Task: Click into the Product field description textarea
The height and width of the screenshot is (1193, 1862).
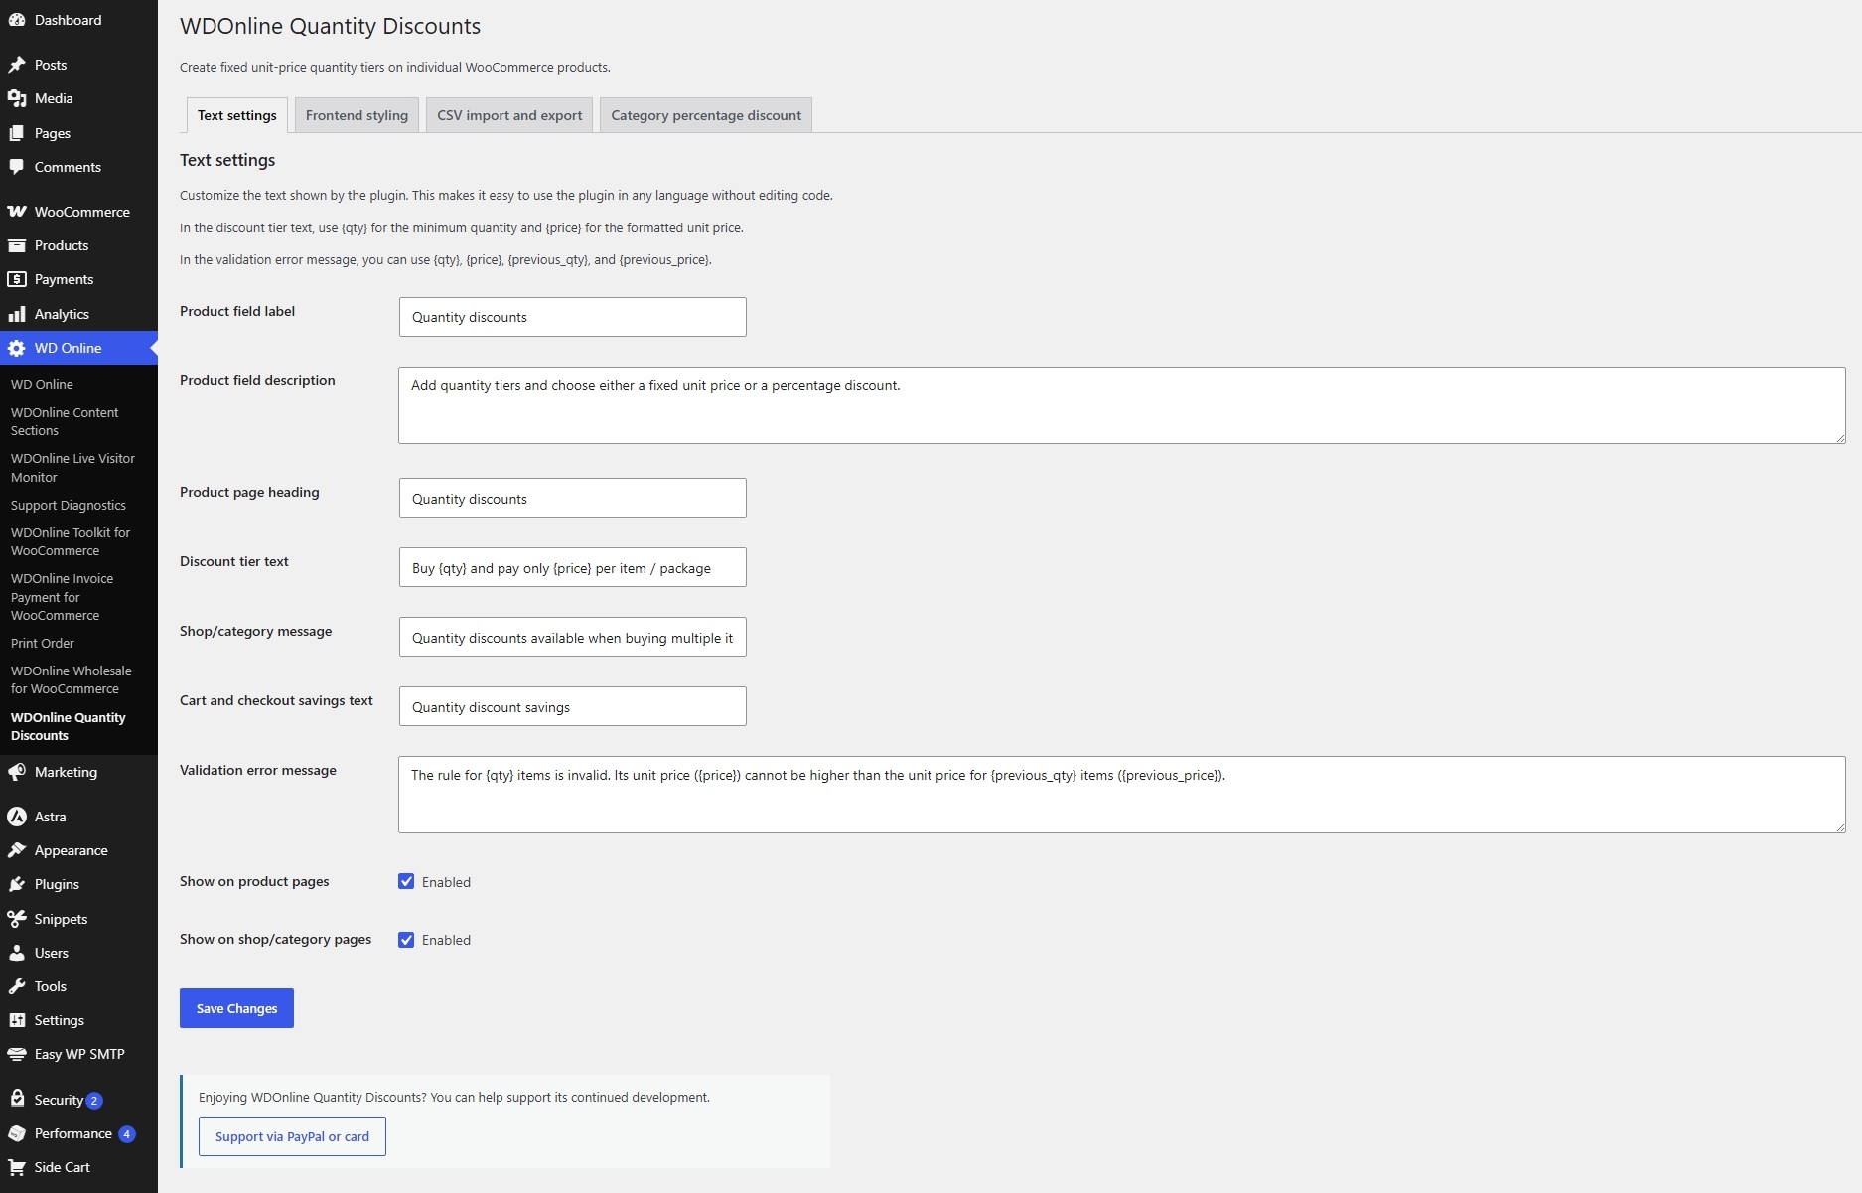Action: point(1121,405)
